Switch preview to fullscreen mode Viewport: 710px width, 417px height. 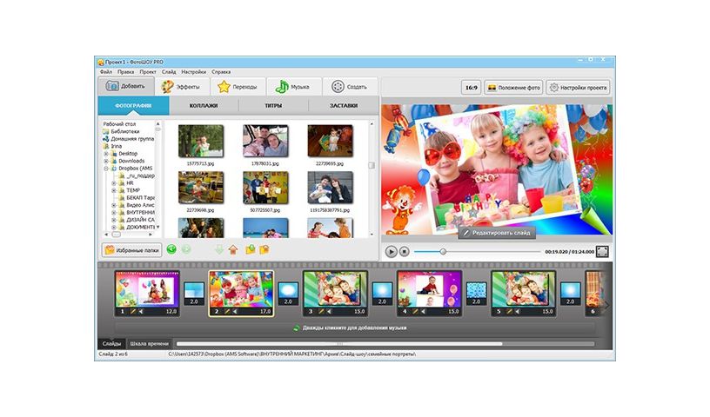[602, 251]
